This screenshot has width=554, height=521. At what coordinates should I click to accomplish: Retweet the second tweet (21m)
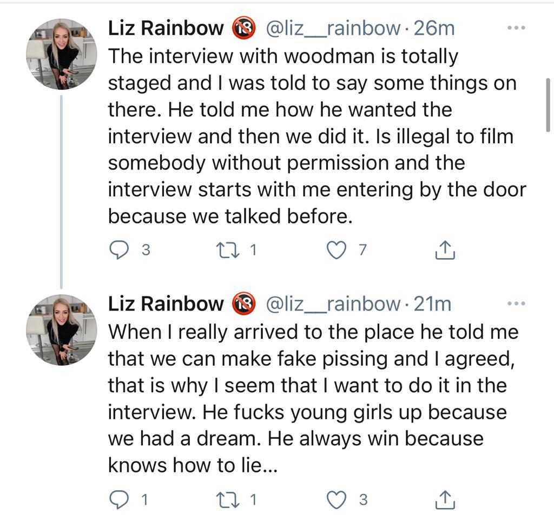pos(223,499)
